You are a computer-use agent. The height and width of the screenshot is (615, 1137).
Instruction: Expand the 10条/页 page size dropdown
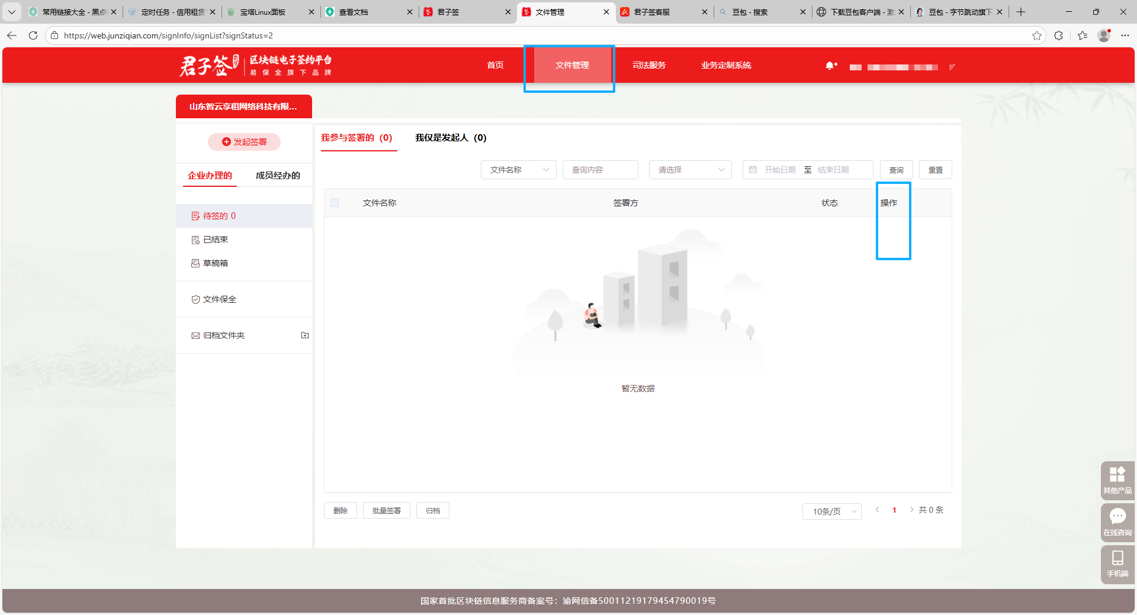(831, 511)
